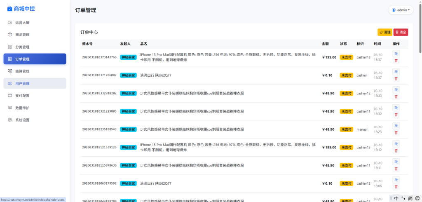The height and width of the screenshot is (202, 422).
Task: Open 系统设置 in sidebar
Action: point(35,120)
